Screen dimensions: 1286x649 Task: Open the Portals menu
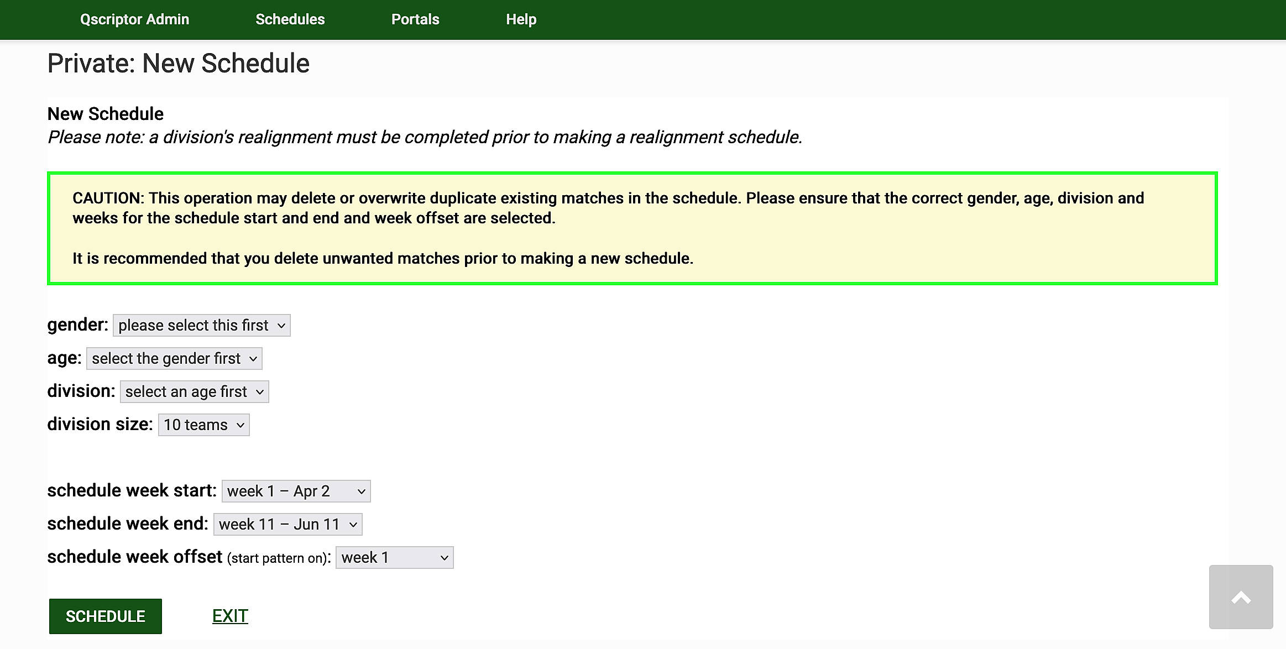coord(415,19)
